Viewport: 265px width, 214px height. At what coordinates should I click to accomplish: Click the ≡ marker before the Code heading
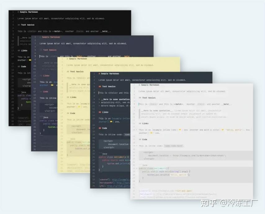(140, 140)
